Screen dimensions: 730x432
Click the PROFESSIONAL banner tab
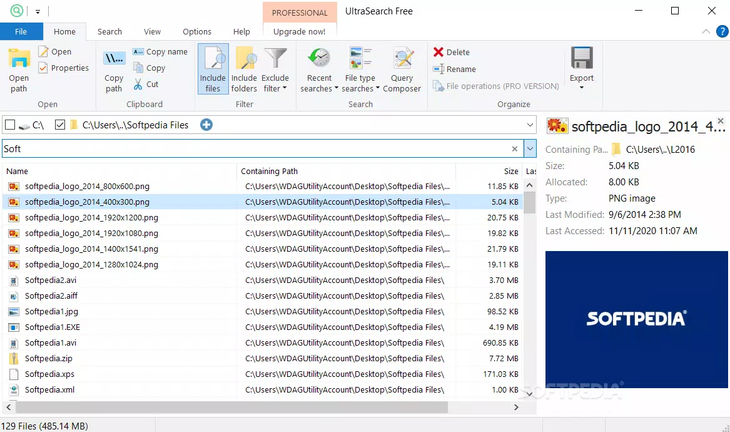(x=300, y=13)
